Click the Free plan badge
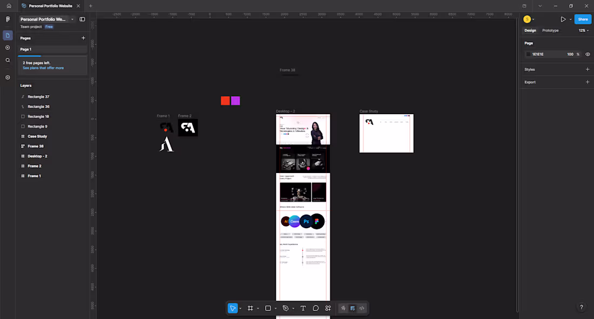 (x=49, y=27)
